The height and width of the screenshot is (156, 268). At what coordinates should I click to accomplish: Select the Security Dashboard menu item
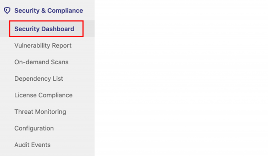(x=44, y=29)
